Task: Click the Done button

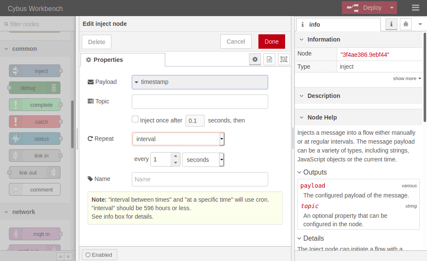Action: [272, 42]
